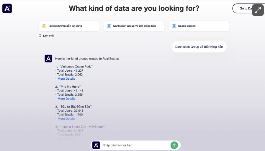Viewport: 265px width, 151px height.
Task: Click the yellow smiley icon on Tài liệu card
Action: tap(44, 26)
